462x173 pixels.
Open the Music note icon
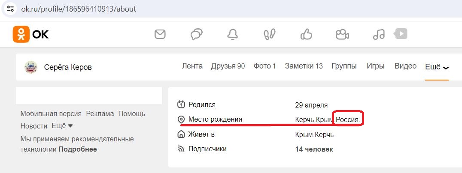pos(379,34)
